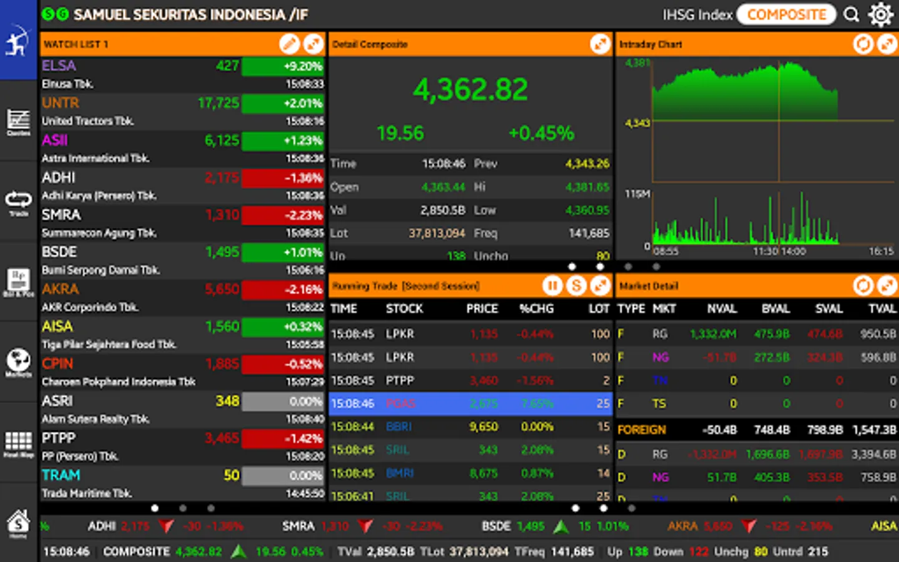
Task: Click the composite index value 4,362.82
Action: tap(470, 89)
